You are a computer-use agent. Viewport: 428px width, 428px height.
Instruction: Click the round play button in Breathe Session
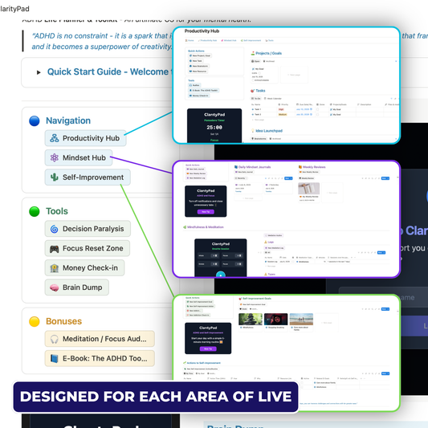pyautogui.click(x=221, y=275)
